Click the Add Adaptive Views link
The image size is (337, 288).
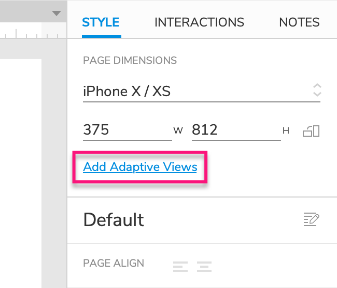140,167
